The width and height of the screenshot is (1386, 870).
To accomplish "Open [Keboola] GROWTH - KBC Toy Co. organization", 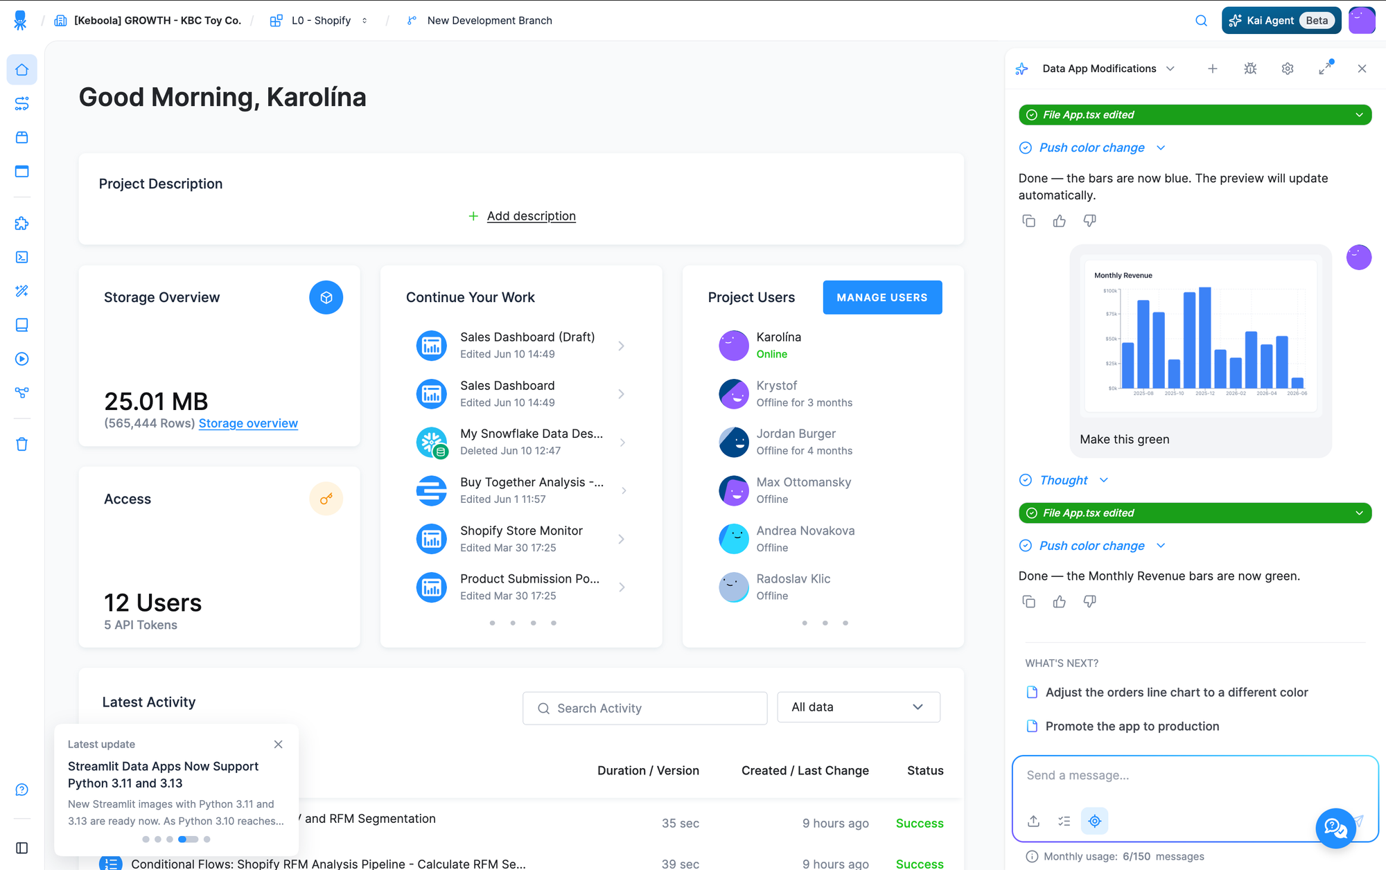I will pos(148,21).
